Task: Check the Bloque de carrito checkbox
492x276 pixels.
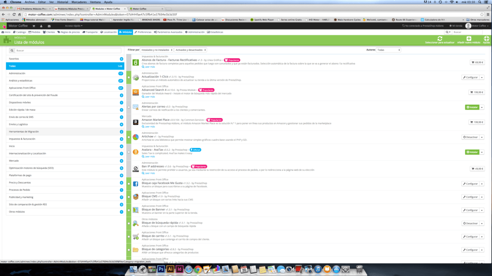Action: [129, 237]
